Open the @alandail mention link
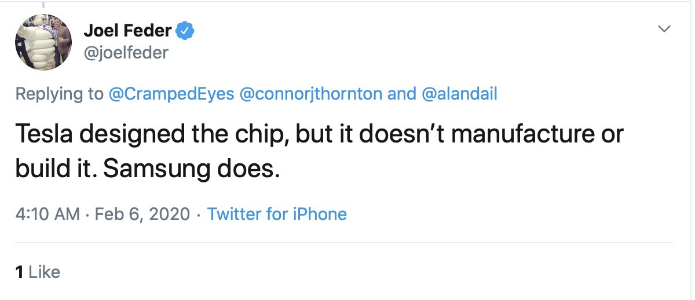 (x=459, y=94)
